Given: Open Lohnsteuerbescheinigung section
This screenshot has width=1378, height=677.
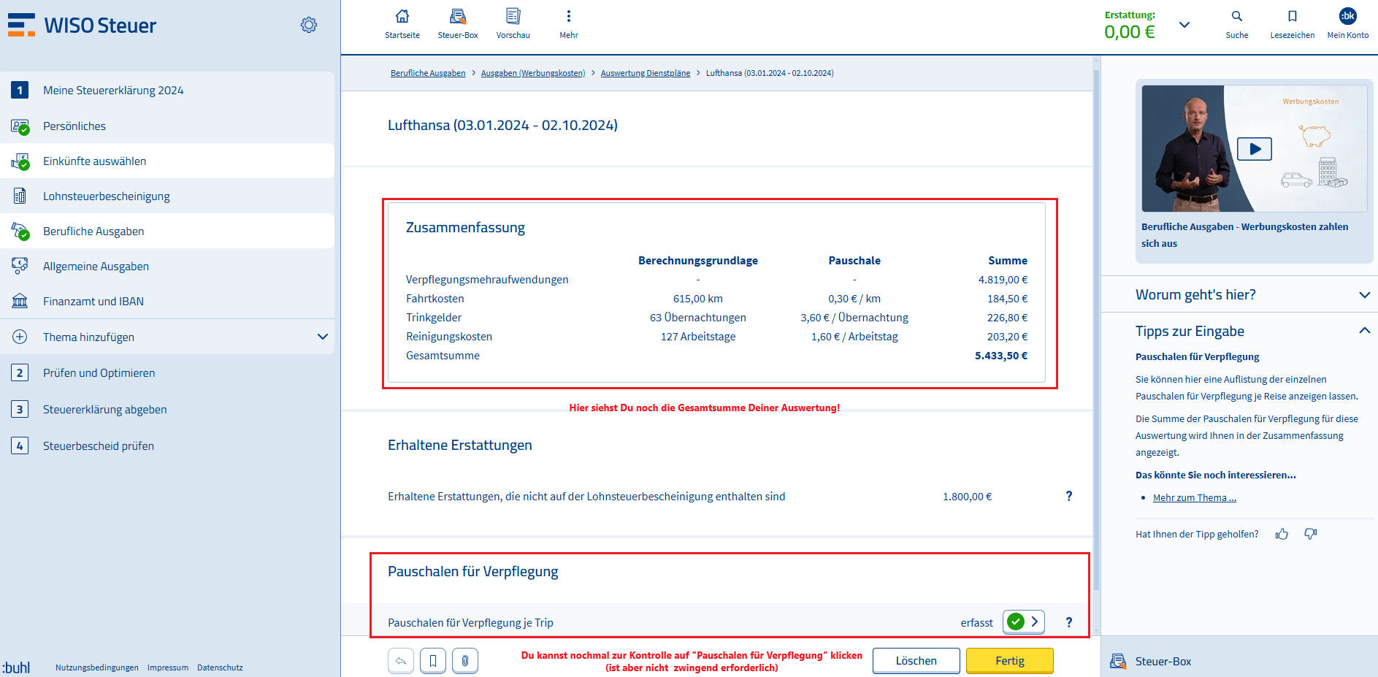Looking at the screenshot, I should point(167,196).
